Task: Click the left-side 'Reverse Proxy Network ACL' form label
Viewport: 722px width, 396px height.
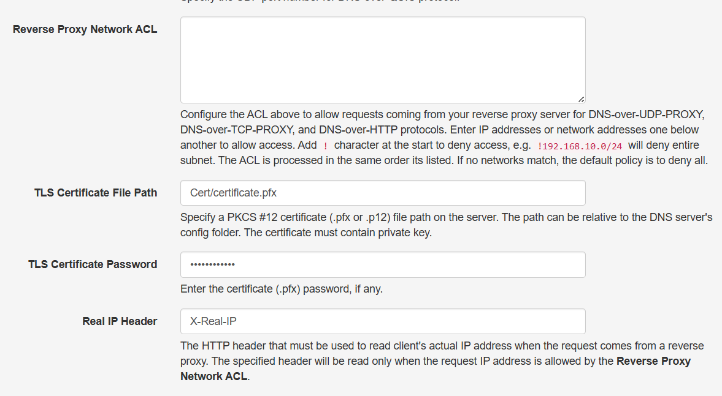Action: pyautogui.click(x=85, y=29)
